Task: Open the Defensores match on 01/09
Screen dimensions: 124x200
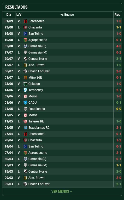Action: [62, 21]
